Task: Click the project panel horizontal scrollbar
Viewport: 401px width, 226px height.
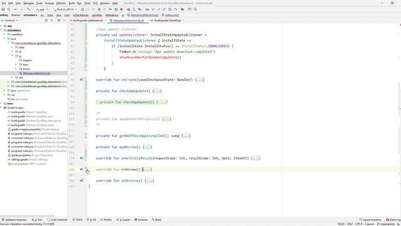Action: [x=28, y=216]
